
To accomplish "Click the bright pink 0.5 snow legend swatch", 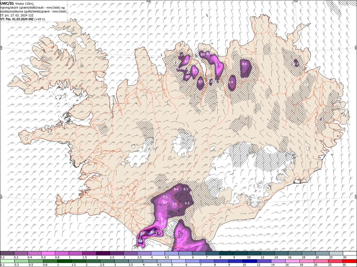I will tap(48, 253).
